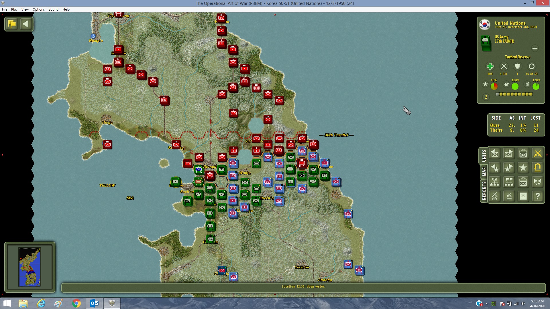Click the "United Nations" side title
The image size is (550, 309).
tap(510, 23)
